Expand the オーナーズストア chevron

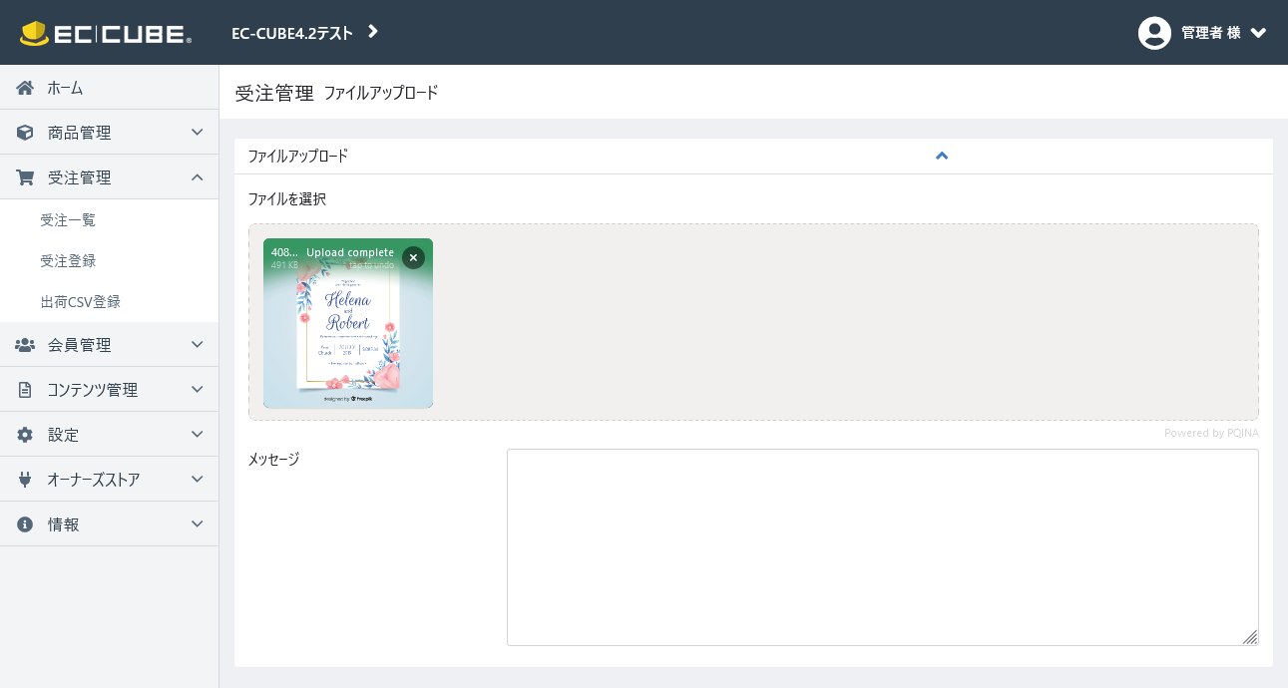point(198,480)
